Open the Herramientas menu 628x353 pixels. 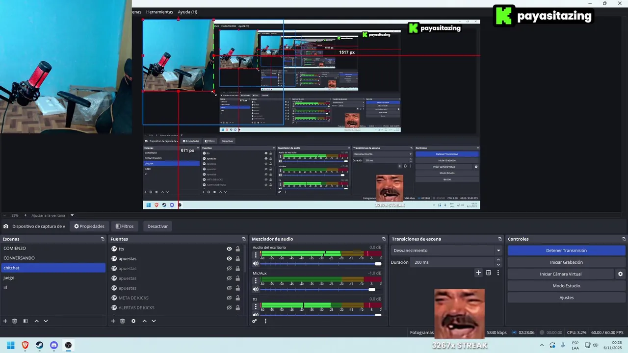[159, 12]
